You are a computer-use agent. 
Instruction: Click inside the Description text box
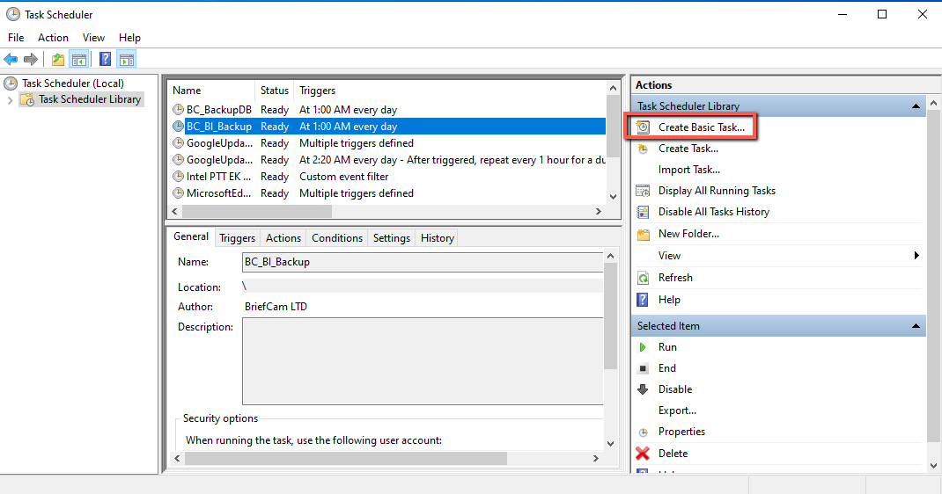423,361
